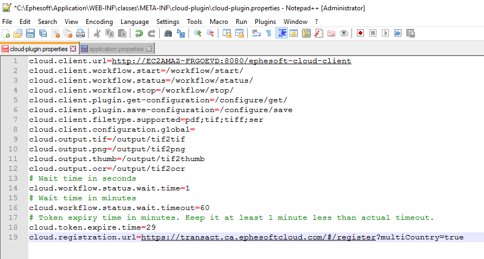Click text cloud.client.configuration.global=
The image size is (484, 259).
(112, 129)
